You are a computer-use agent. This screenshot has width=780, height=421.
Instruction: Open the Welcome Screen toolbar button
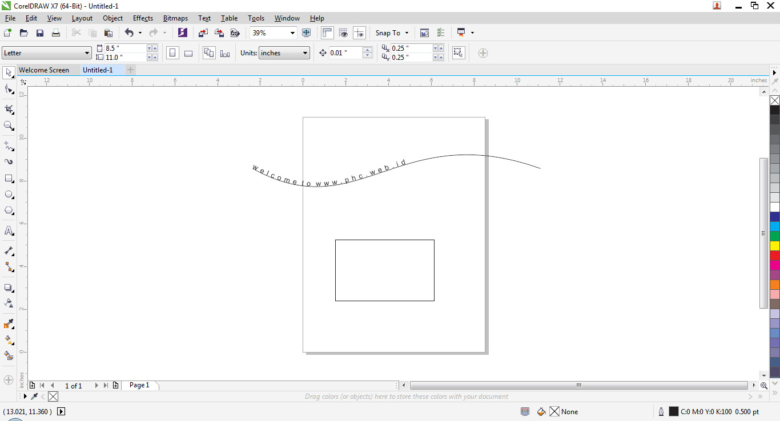pyautogui.click(x=424, y=33)
